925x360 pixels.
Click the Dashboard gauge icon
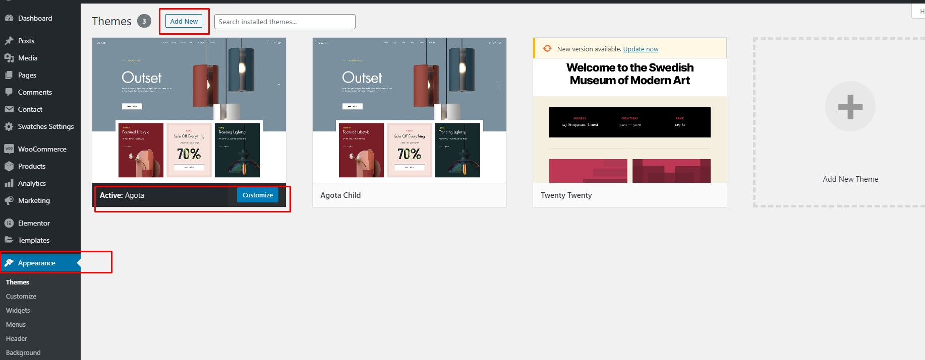coord(9,18)
